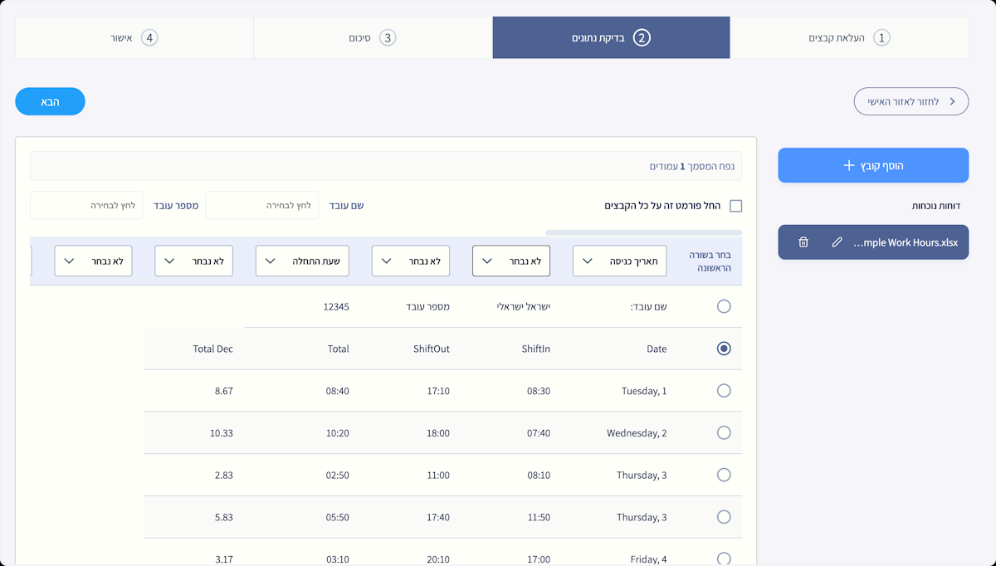Click the הבא next button

[50, 101]
